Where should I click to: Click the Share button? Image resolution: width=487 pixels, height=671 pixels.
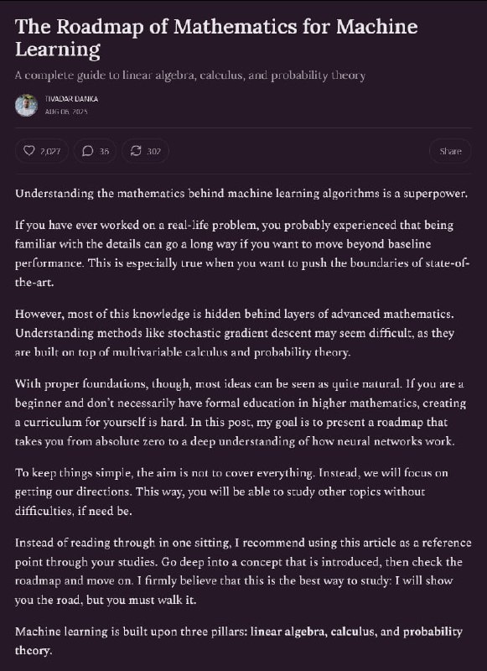451,151
